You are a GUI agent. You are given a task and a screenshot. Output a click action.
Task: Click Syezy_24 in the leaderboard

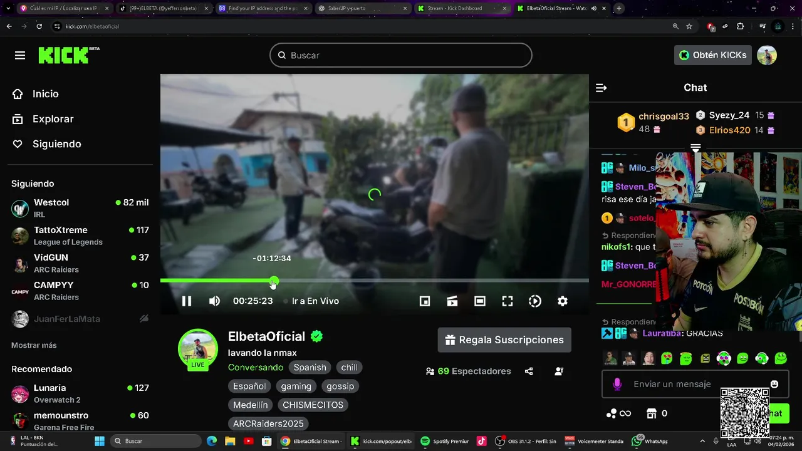729,115
